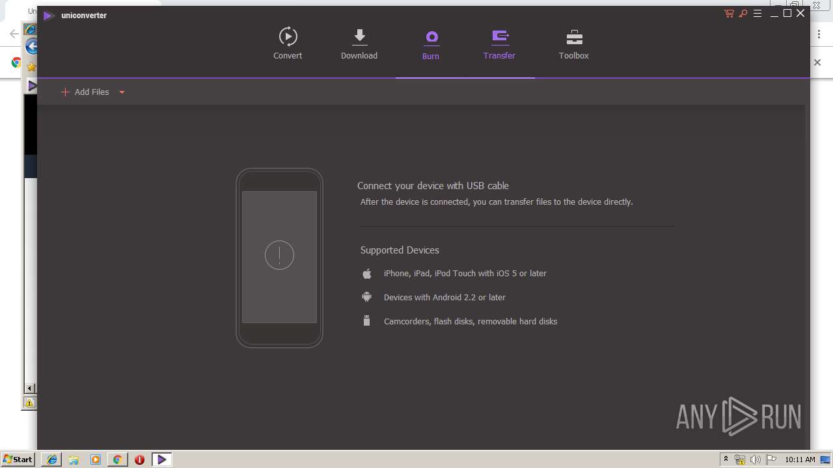833x468 pixels.
Task: Open the Opera browser taskbar icon
Action: coord(139,460)
